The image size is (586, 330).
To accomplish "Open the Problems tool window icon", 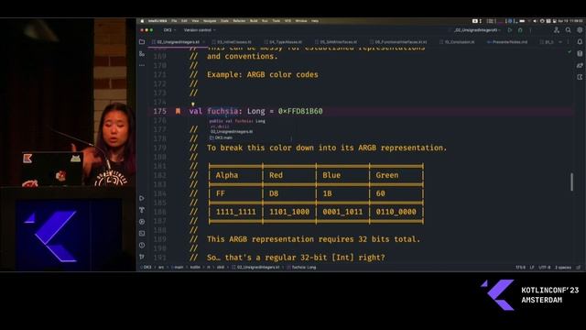I will (142, 246).
